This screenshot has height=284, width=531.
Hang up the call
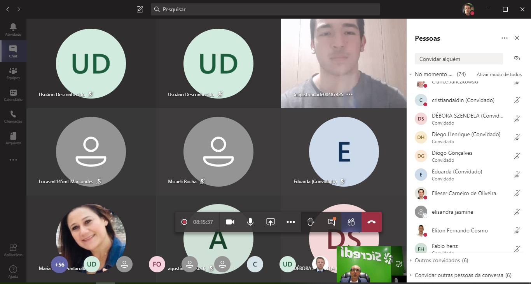point(371,222)
